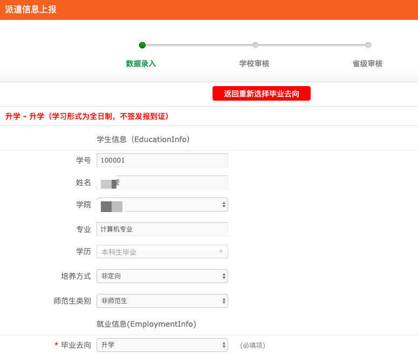Click the 学校审核 step circle
The width and height of the screenshot is (418, 359).
coord(255,45)
